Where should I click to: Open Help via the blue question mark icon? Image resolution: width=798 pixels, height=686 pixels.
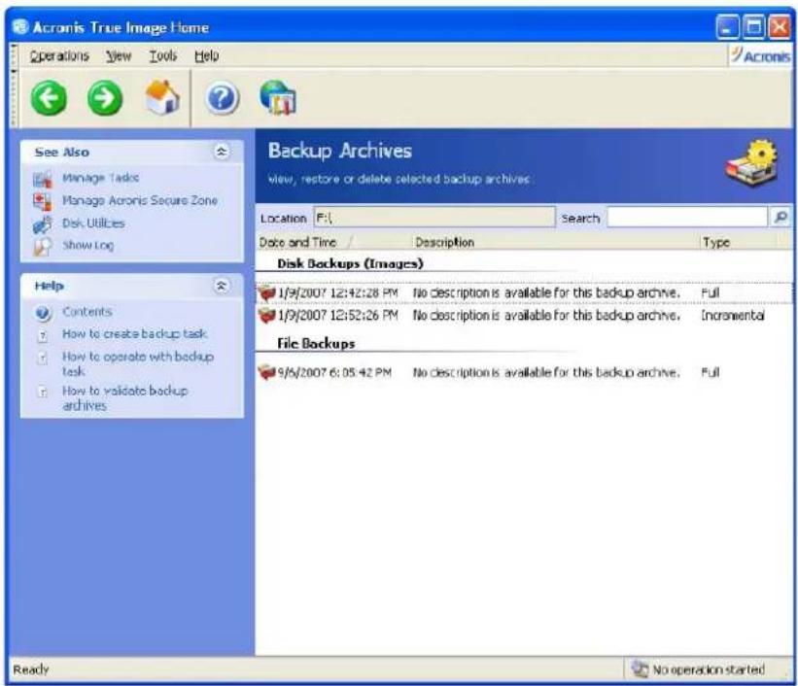[x=222, y=98]
